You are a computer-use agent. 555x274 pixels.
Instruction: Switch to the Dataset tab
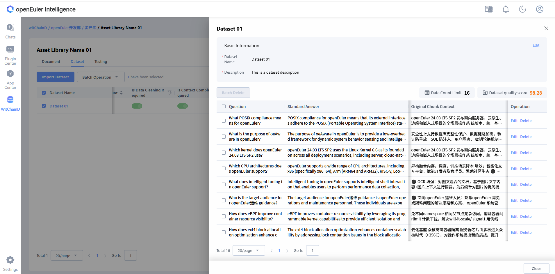[x=77, y=61]
